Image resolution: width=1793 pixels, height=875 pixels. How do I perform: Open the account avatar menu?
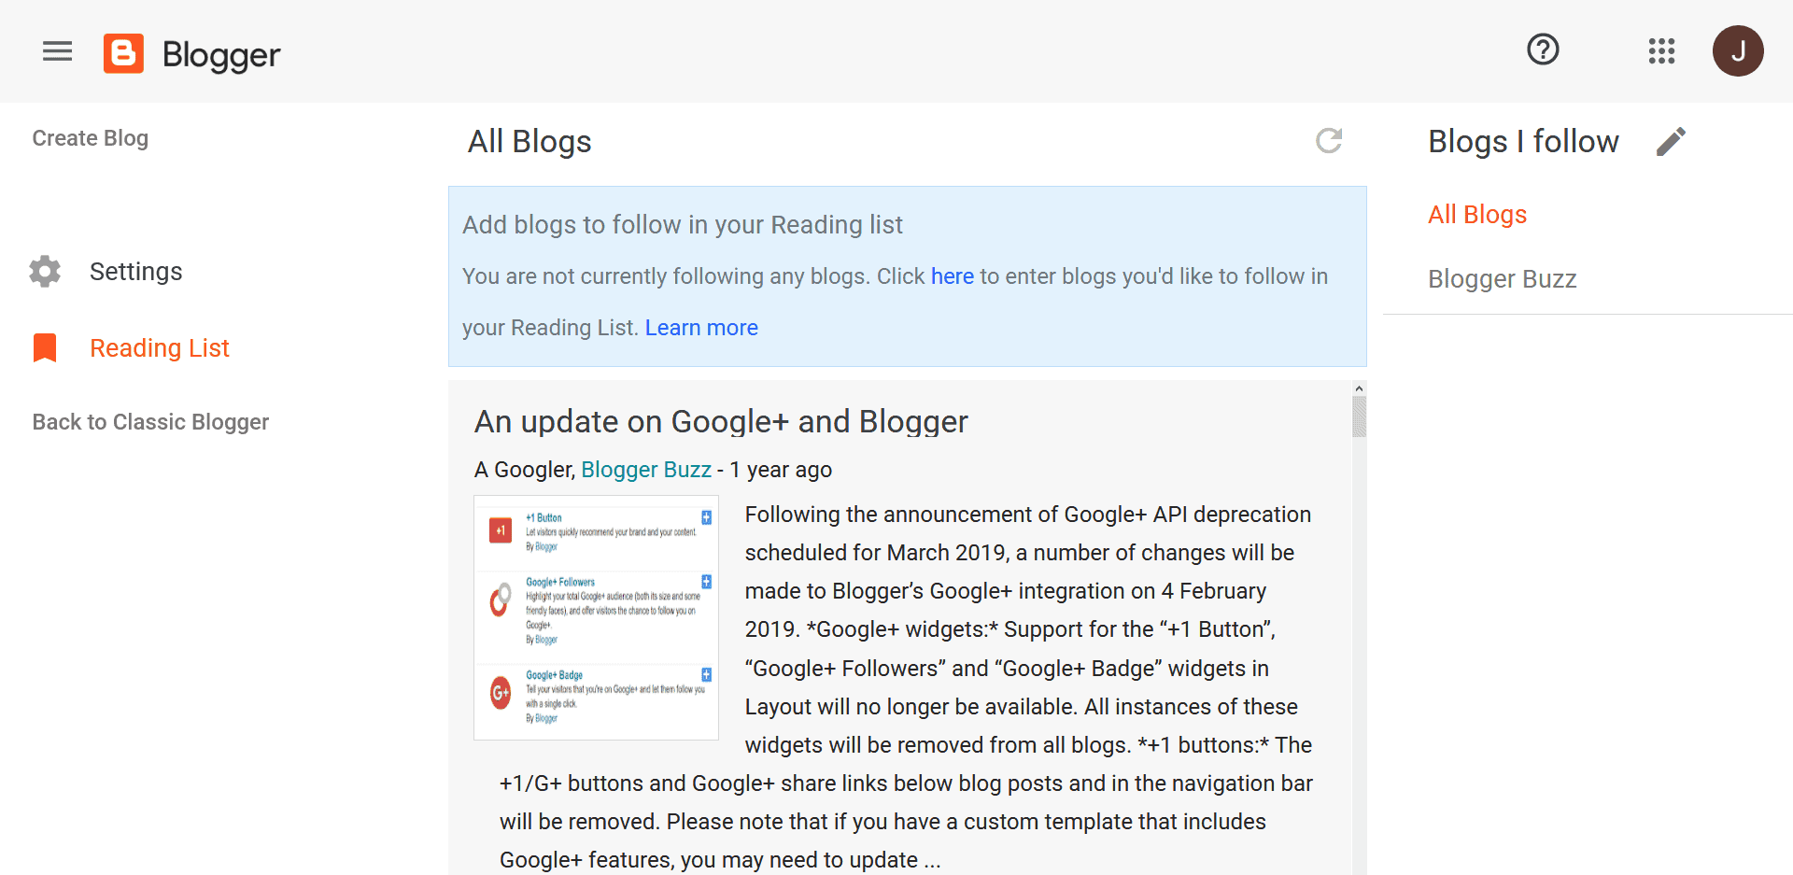[1739, 51]
